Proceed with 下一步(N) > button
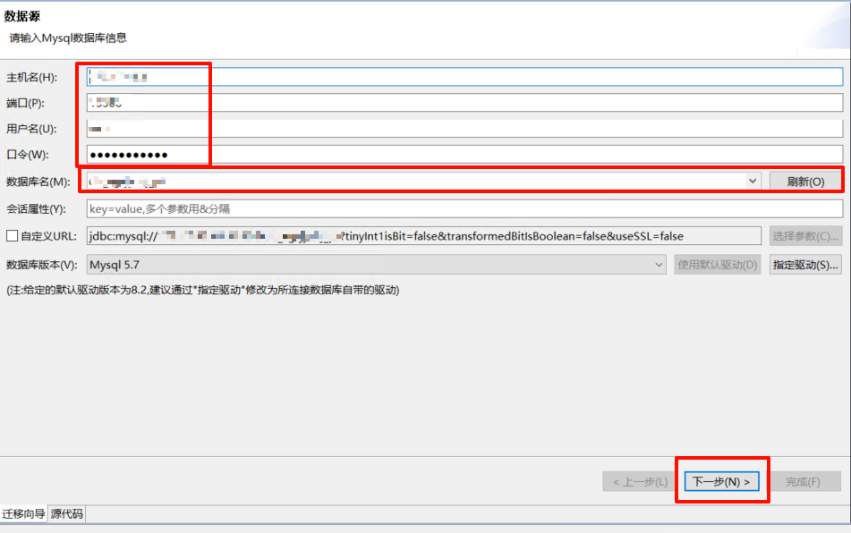 722,482
